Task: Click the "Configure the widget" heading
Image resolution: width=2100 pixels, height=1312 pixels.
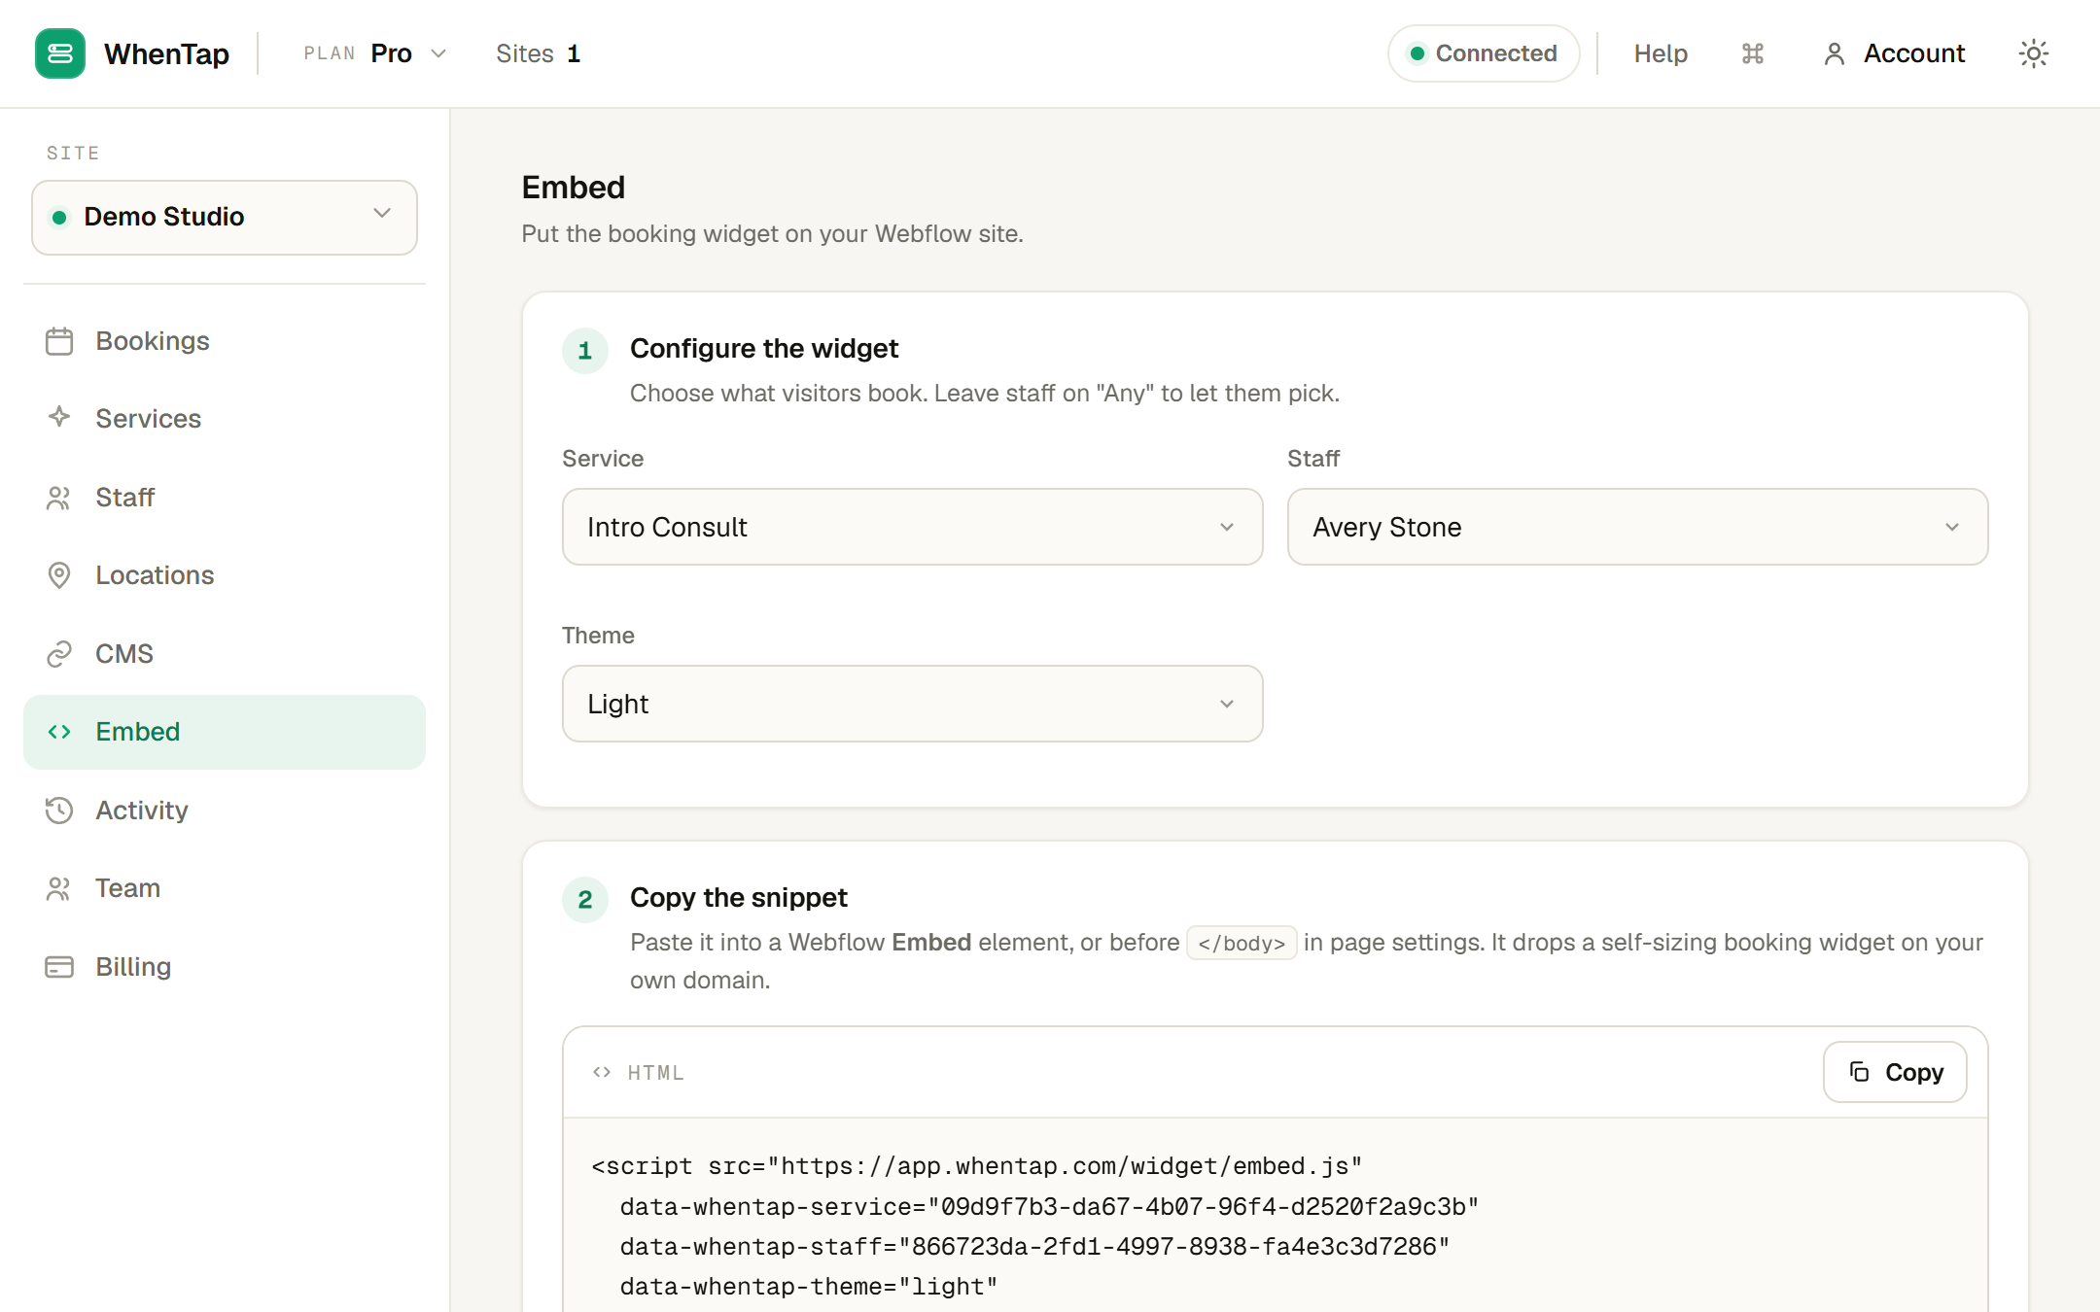Action: tap(764, 348)
